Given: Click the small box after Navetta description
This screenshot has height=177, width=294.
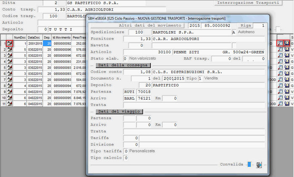Looking at the screenshot, I should (234, 45).
